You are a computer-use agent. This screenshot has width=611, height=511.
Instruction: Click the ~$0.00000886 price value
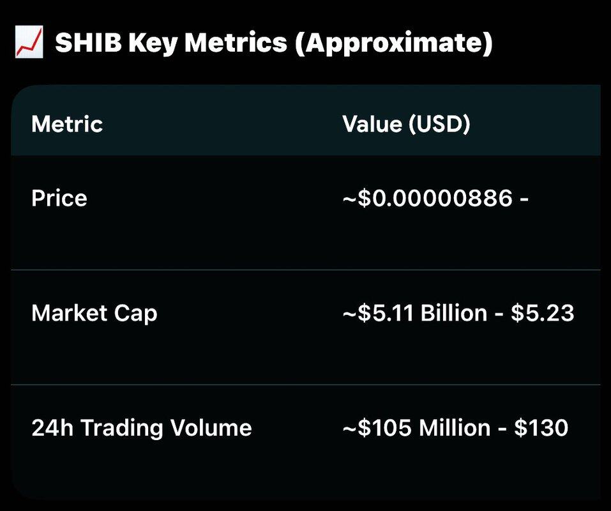coord(427,199)
